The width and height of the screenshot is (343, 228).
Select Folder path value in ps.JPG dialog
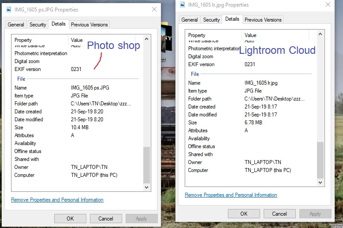[x=101, y=104]
